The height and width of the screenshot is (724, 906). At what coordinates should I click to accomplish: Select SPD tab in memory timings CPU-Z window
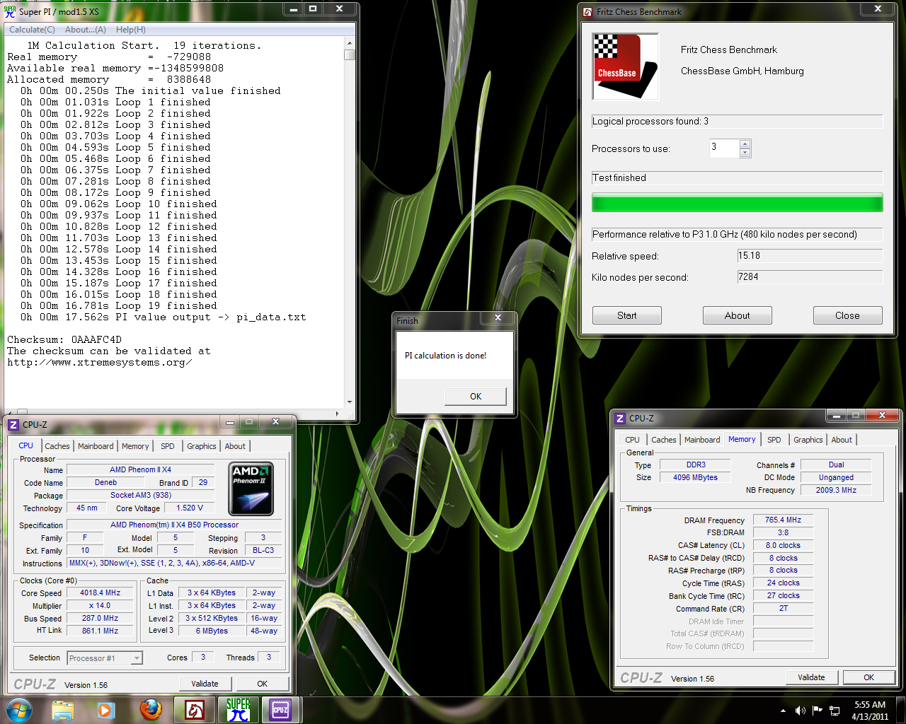[x=774, y=440]
